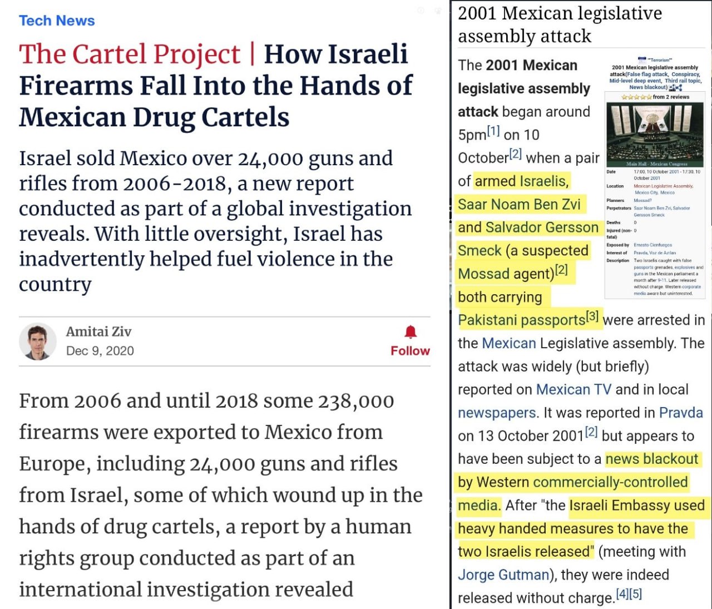Click the five-star review rating
Viewport: 712px width, 609px height.
click(x=636, y=97)
